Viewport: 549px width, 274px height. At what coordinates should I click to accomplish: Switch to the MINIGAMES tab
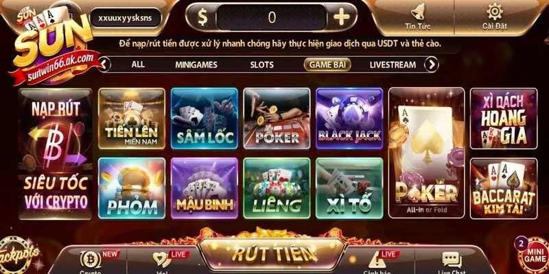pyautogui.click(x=196, y=64)
